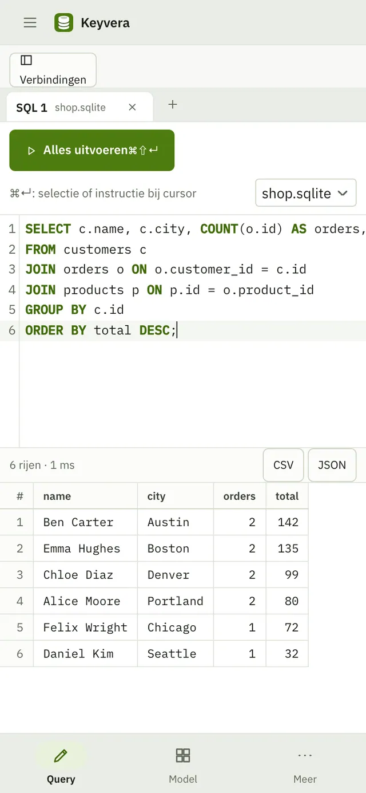
Task: Open the Meer bottom tab
Action: [x=305, y=766]
